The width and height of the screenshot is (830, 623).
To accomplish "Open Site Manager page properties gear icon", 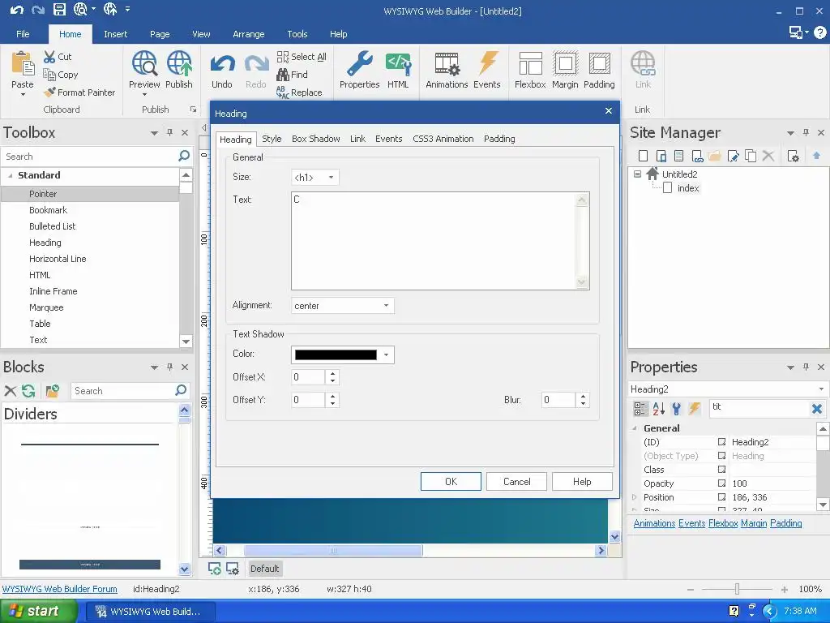I will pyautogui.click(x=793, y=156).
